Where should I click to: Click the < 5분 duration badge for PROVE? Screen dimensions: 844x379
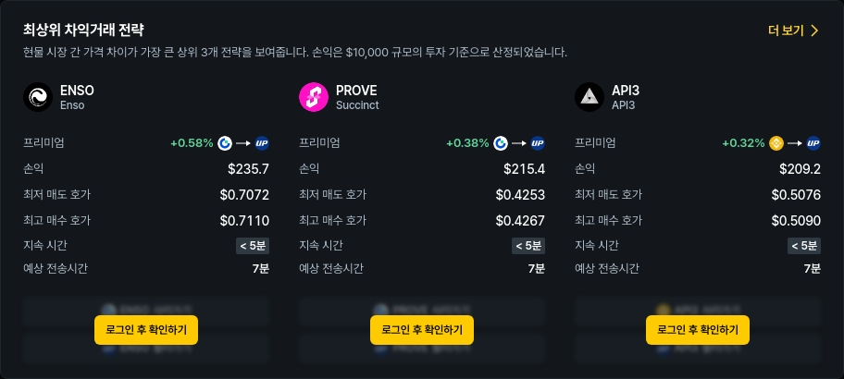click(x=528, y=246)
